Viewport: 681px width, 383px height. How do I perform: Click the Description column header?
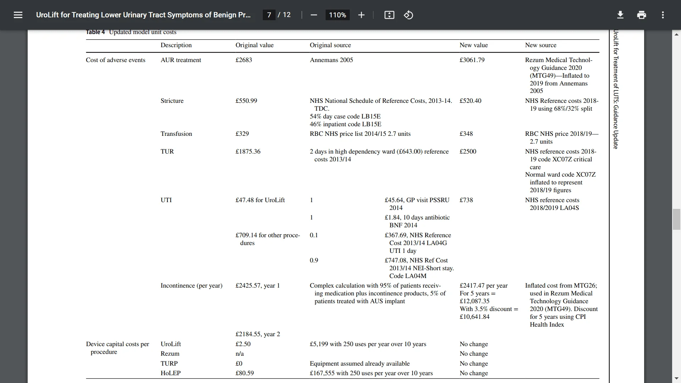(176, 45)
